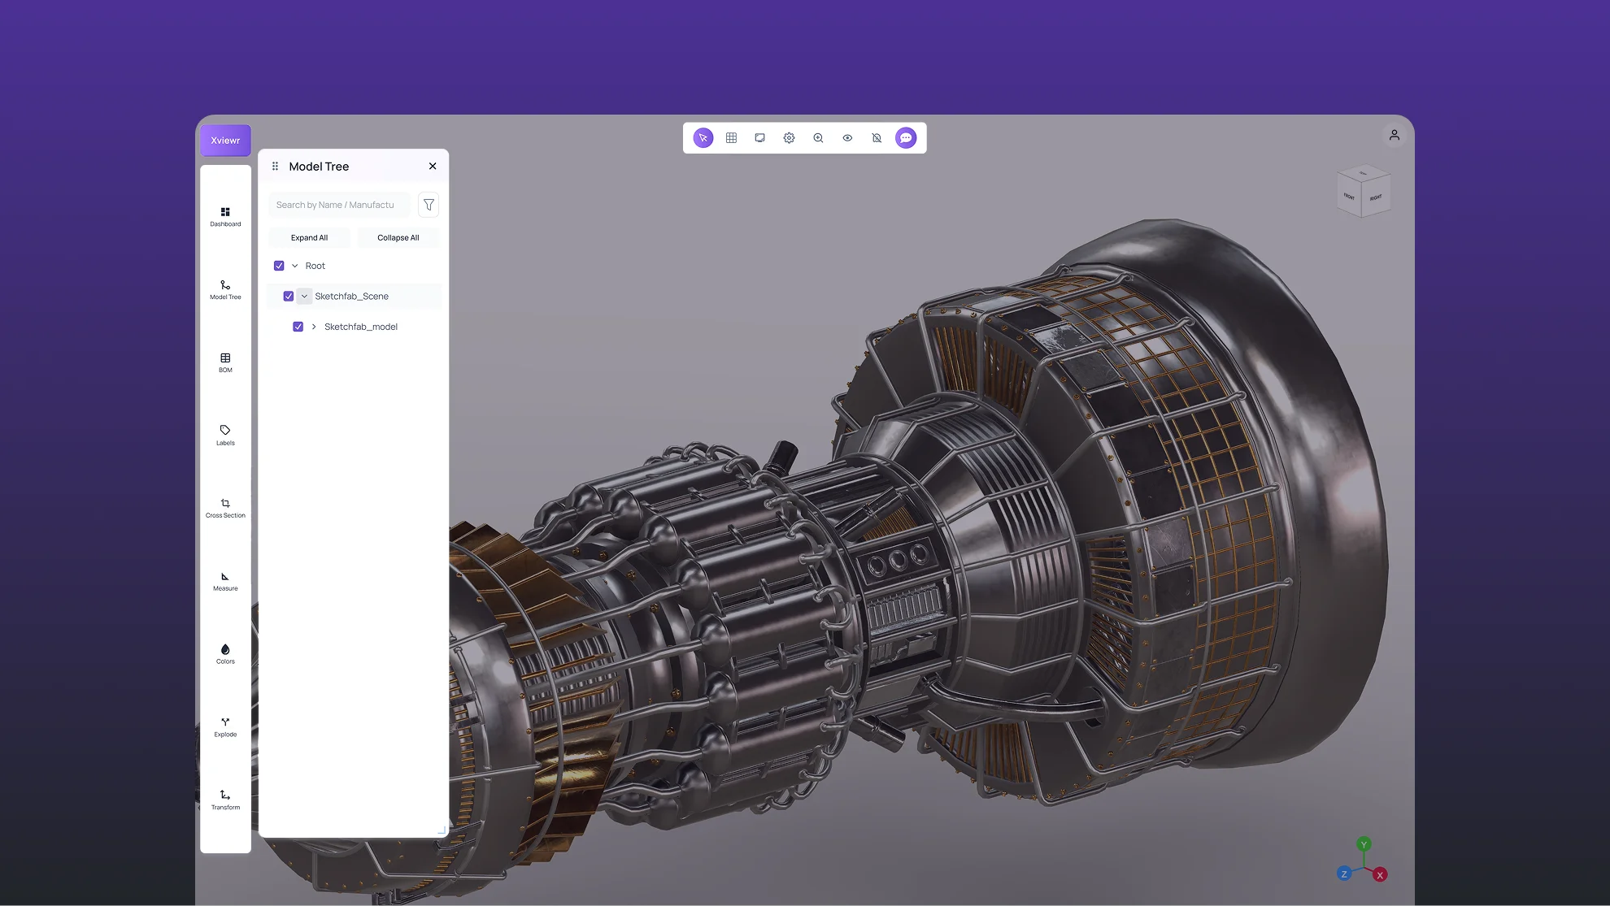Select the cursor pointer tool in toolbar
Image resolution: width=1610 pixels, height=906 pixels.
tap(703, 138)
